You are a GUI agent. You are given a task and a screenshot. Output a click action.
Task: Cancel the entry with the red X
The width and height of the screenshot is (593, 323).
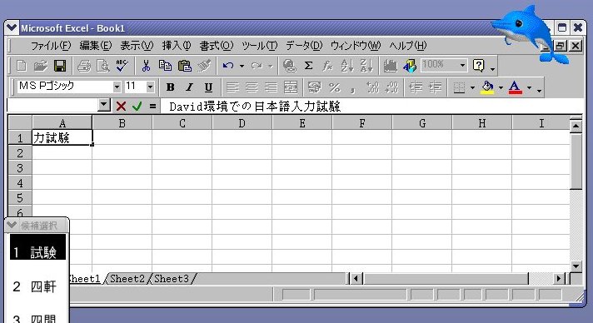click(121, 107)
